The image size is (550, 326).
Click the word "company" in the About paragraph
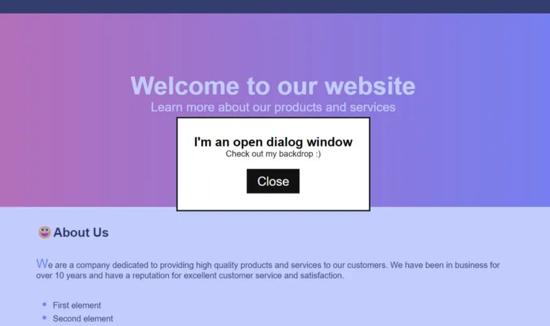(x=92, y=265)
